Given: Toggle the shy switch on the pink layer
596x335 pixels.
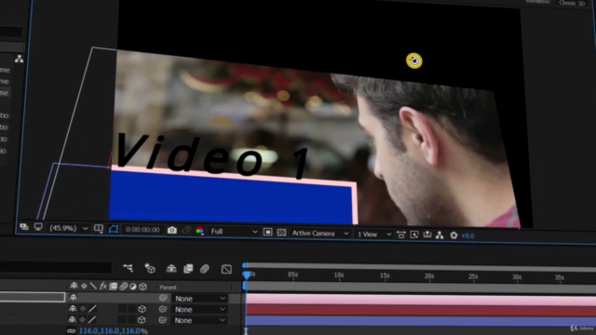Looking at the screenshot, I should pos(73,298).
